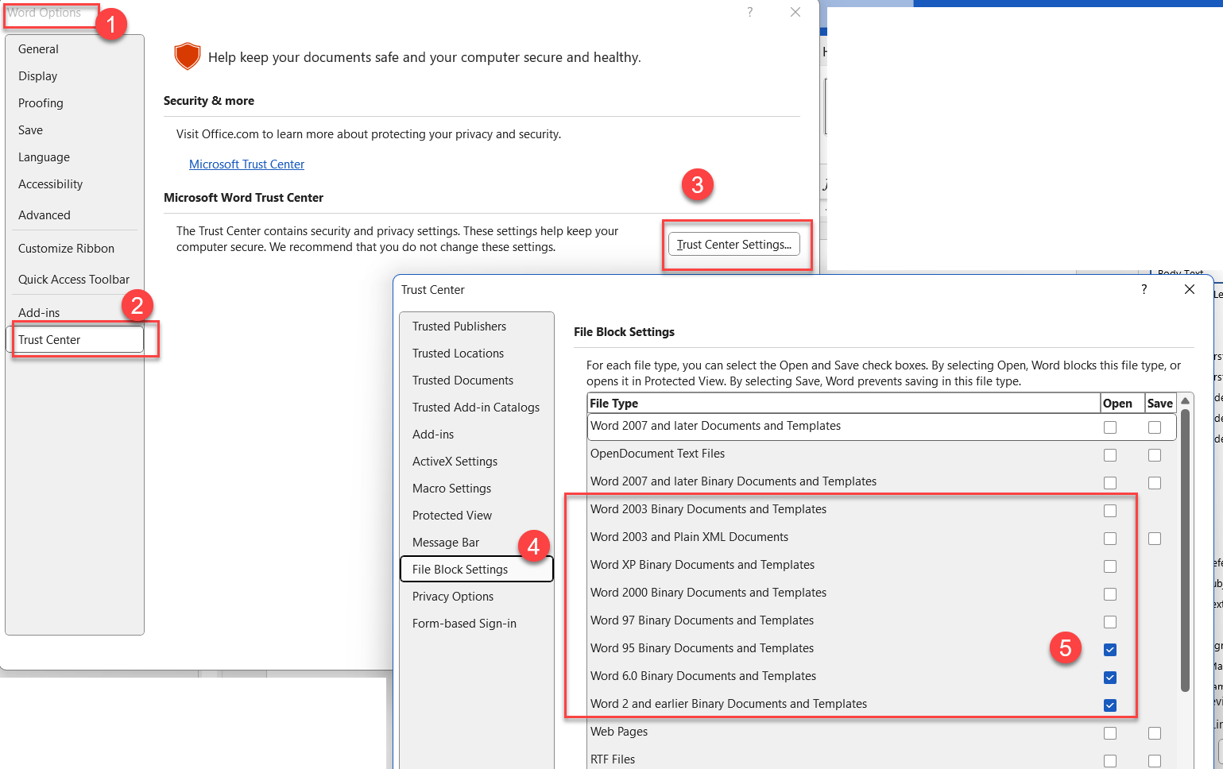
Task: Select File Block Settings section
Action: 477,570
